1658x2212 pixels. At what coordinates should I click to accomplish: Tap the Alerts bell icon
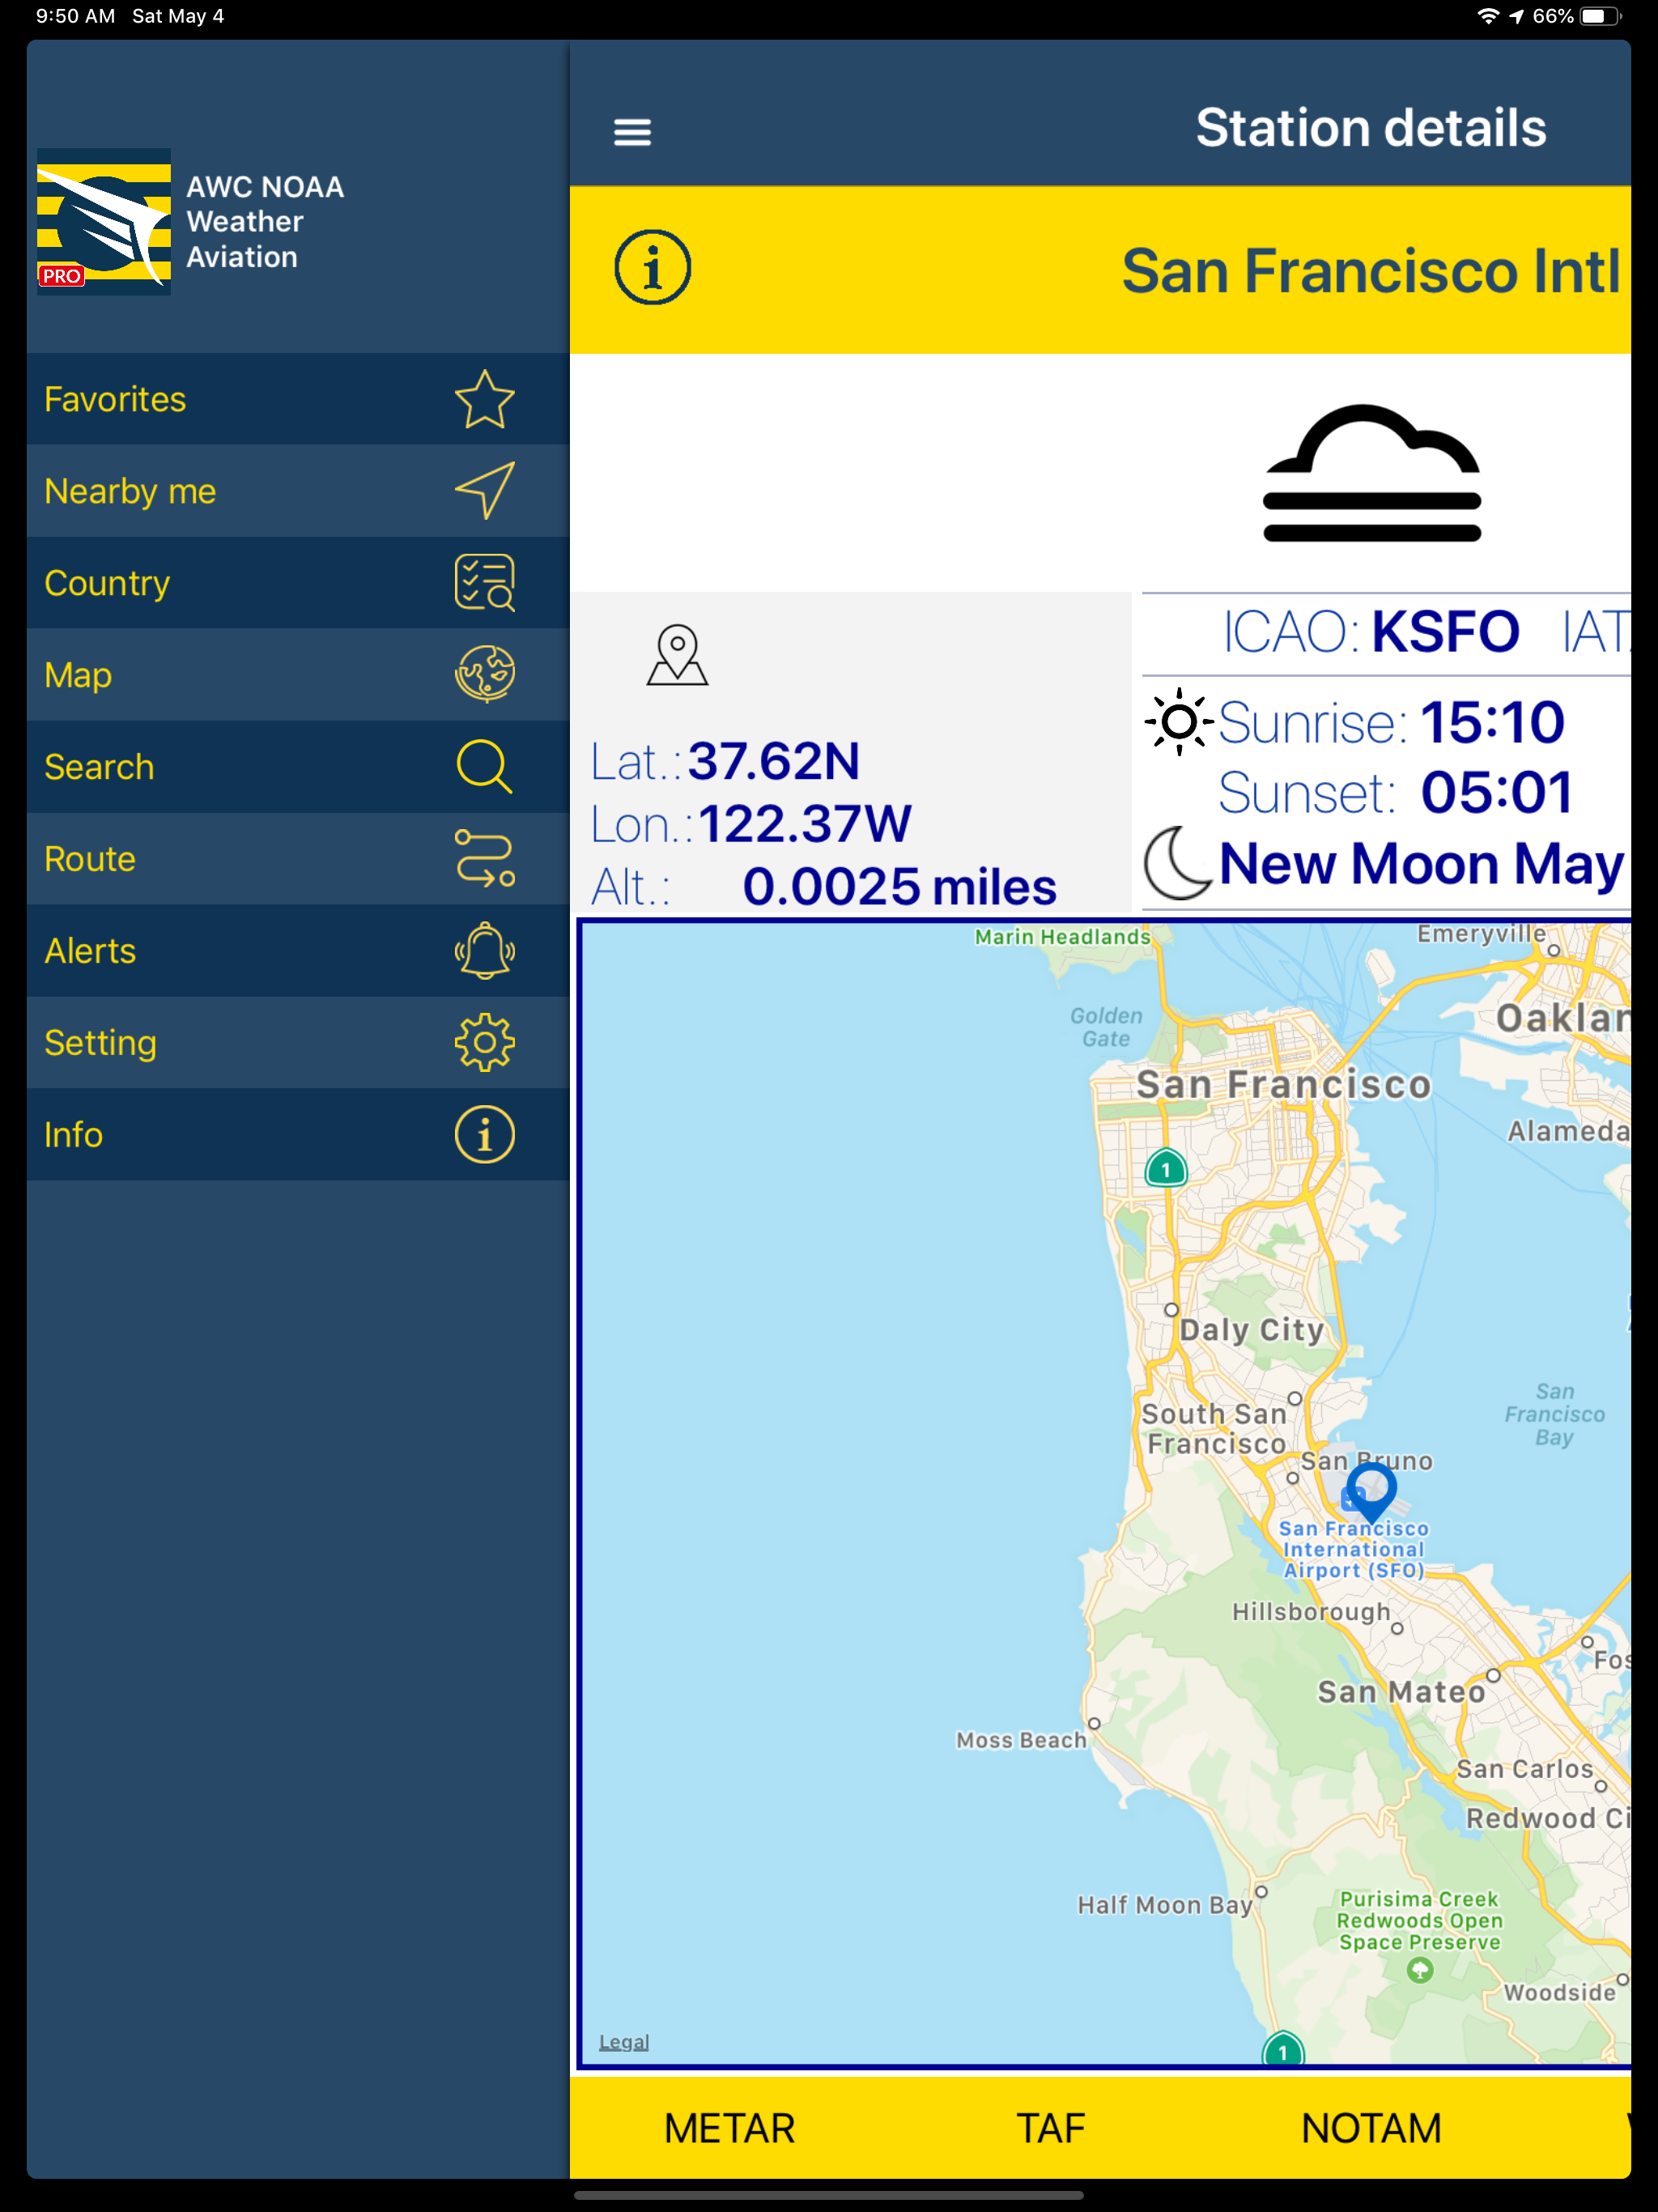click(484, 950)
